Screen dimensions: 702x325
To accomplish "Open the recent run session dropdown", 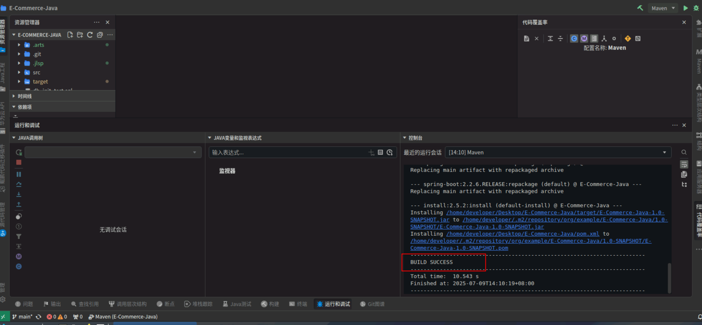I will pyautogui.click(x=557, y=152).
